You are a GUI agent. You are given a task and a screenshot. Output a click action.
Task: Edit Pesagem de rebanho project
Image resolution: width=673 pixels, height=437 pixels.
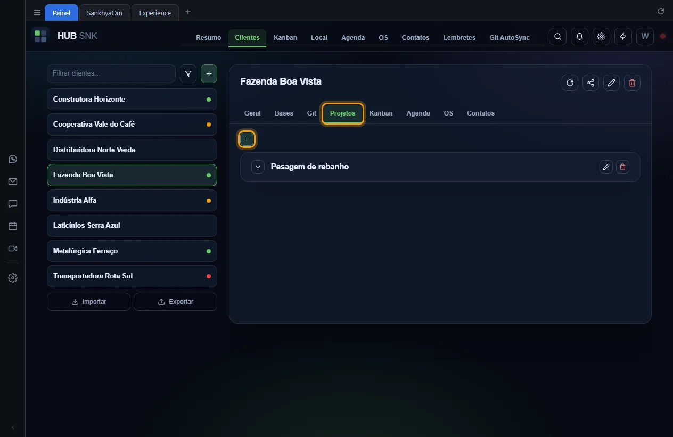coord(606,167)
